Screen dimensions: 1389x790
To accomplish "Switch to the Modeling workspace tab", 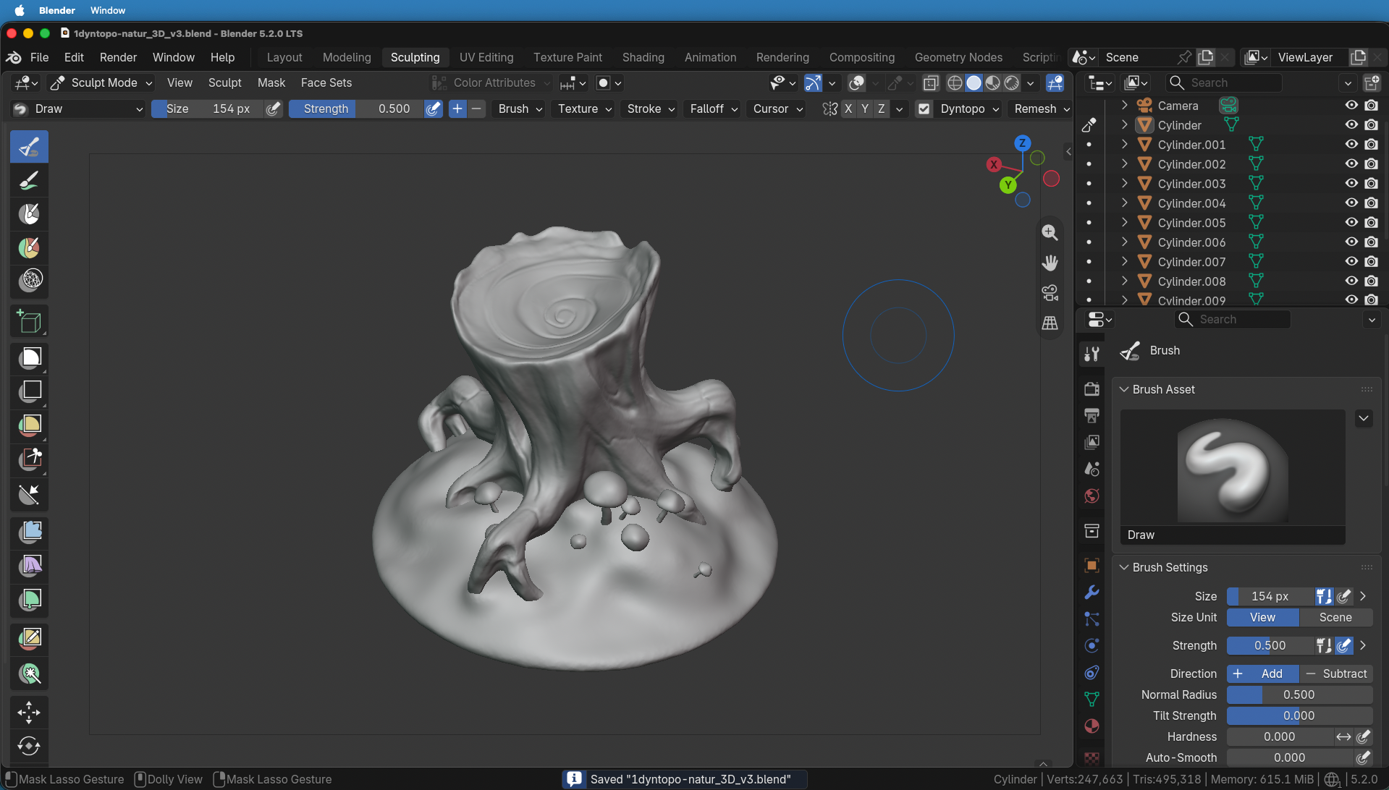I will (347, 58).
